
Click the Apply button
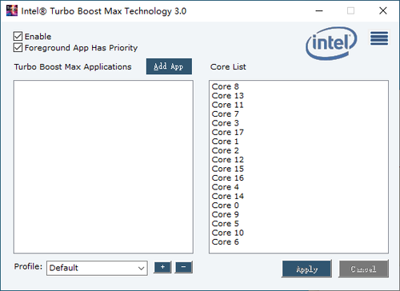point(306,269)
